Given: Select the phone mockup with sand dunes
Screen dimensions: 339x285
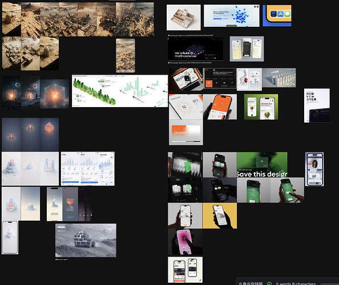Looking at the screenshot, I should click(126, 55).
